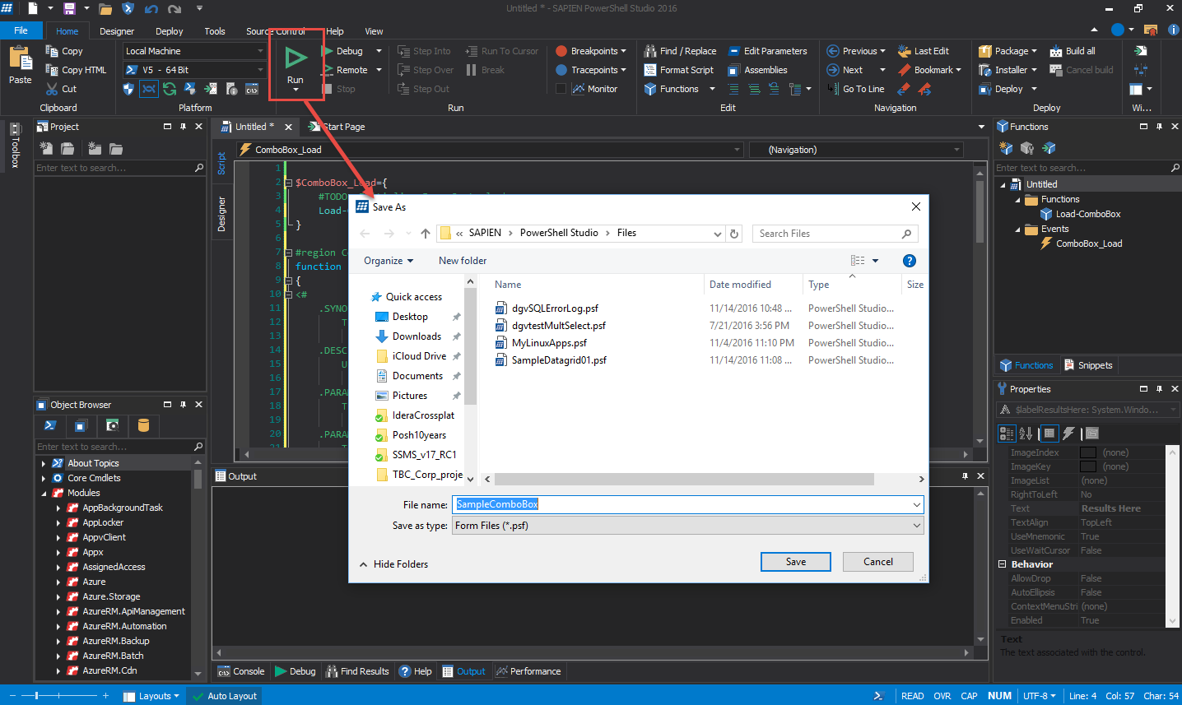Screen dimensions: 1182x705
Task: Start Debug from the ribbon
Action: click(343, 51)
